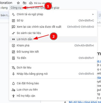
Task: Choose Lời trích dẫn
Action: pyautogui.click(x=53, y=39)
